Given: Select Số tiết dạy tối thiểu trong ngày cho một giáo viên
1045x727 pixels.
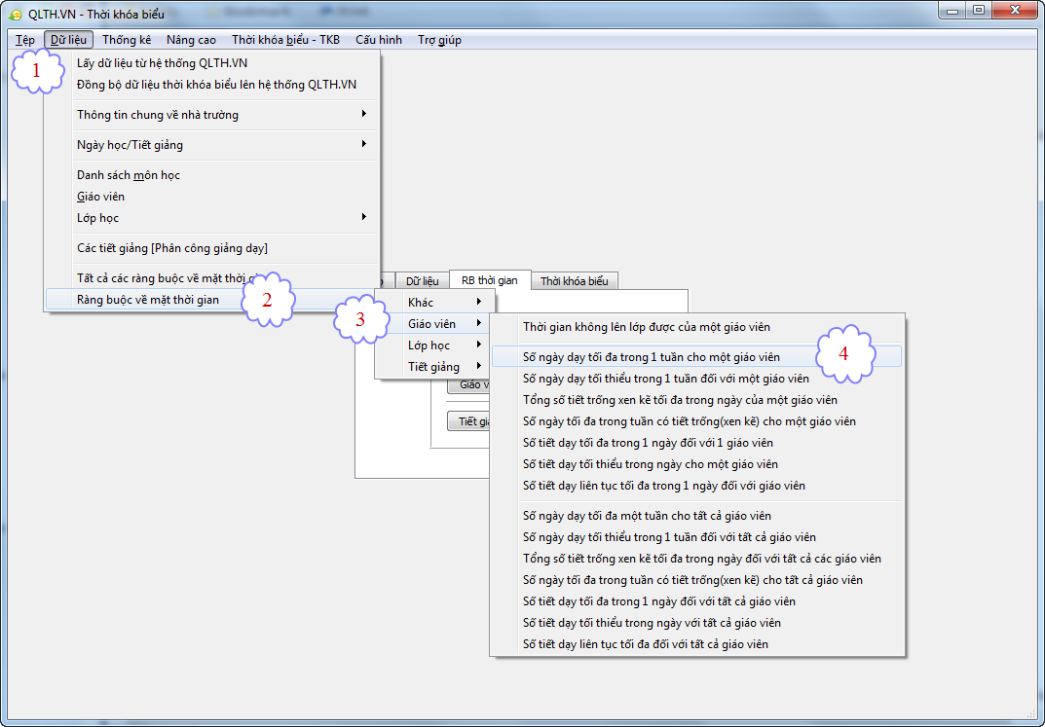Looking at the screenshot, I should click(697, 463).
